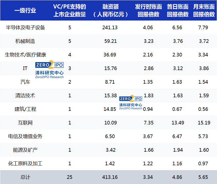The width and height of the screenshot is (217, 184).
Task: Click the 半导体及电子设备 row label
Action: click(25, 27)
